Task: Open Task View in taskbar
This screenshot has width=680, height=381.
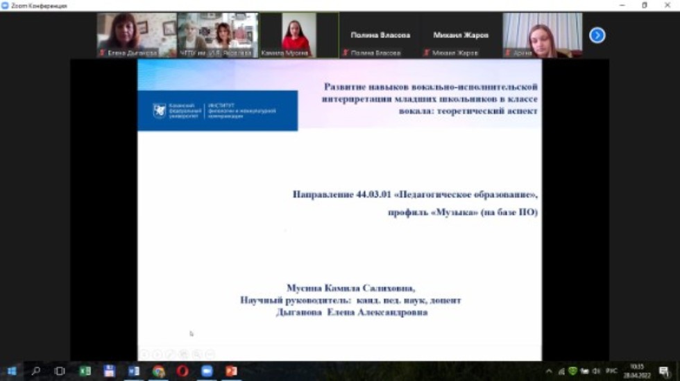Action: click(60, 371)
